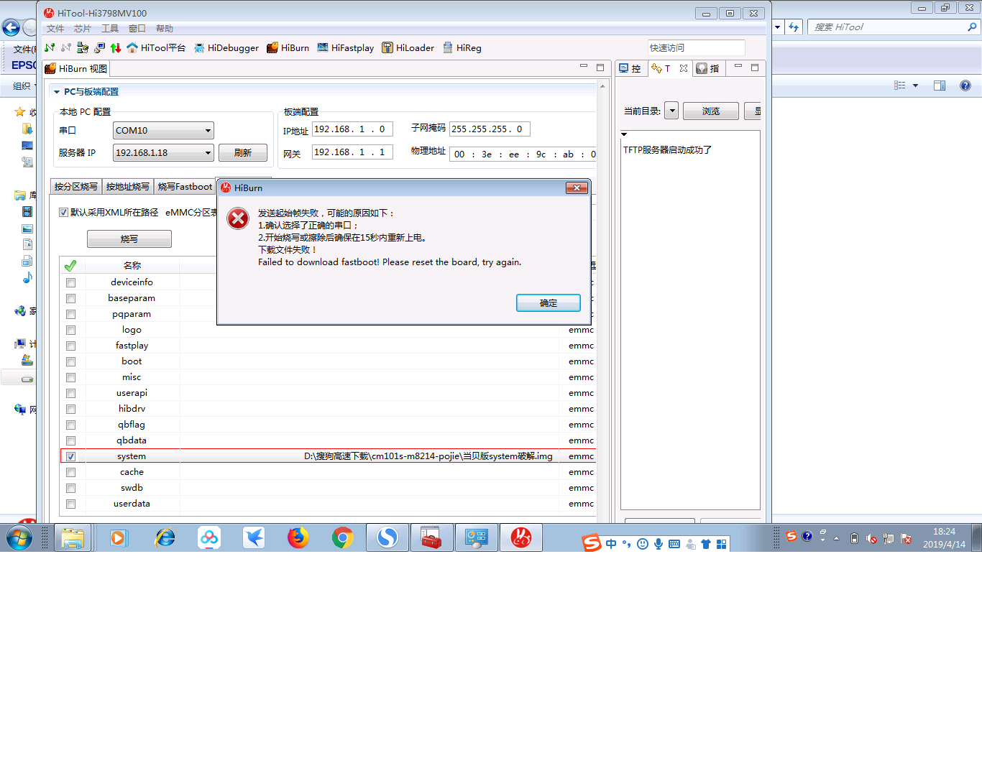Check the cache partition checkbox
This screenshot has height=776, width=982.
(70, 472)
